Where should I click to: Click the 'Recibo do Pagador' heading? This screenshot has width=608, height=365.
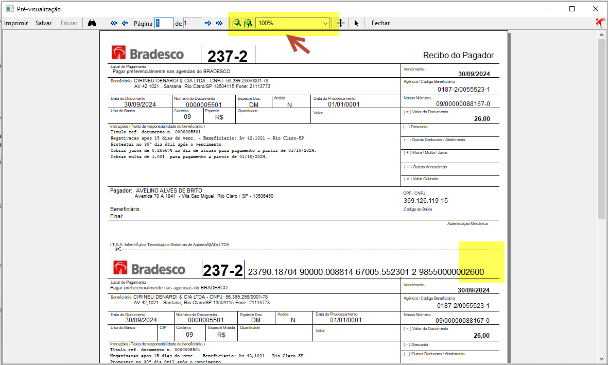458,56
